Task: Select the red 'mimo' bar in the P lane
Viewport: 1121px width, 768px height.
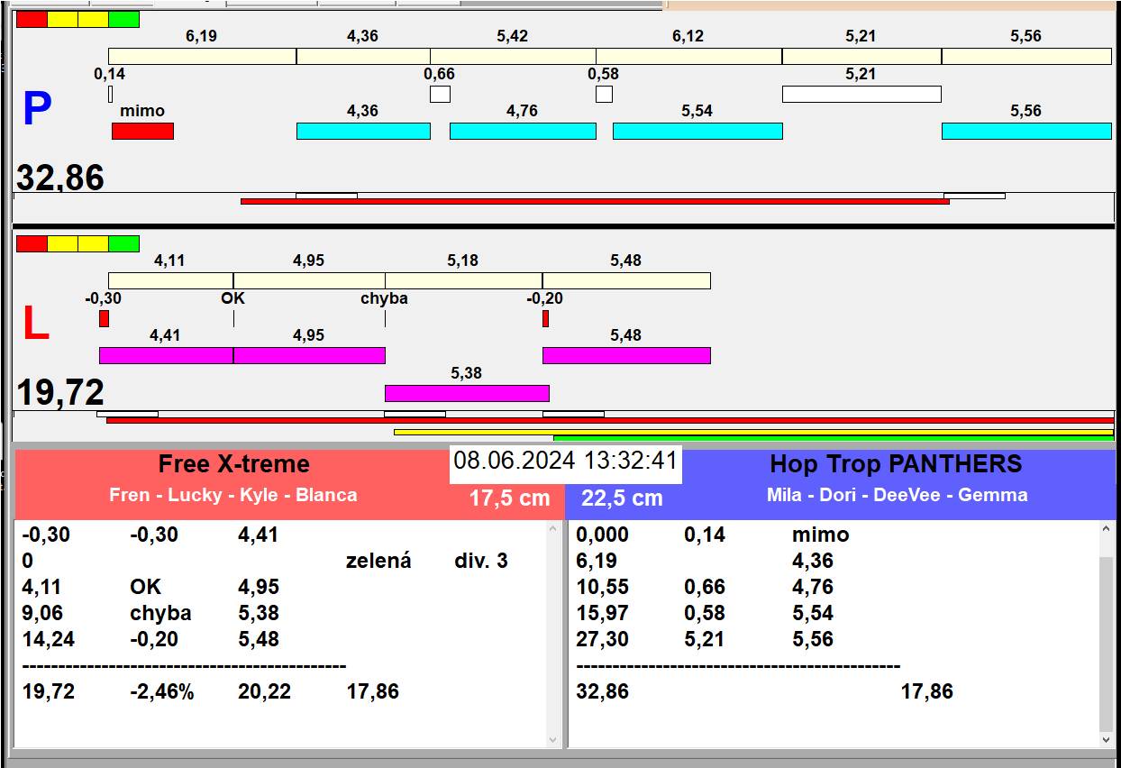Action: point(142,131)
